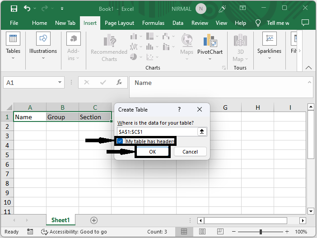Select cell B1 containing Group
This screenshot has width=317, height=238.
[x=62, y=117]
